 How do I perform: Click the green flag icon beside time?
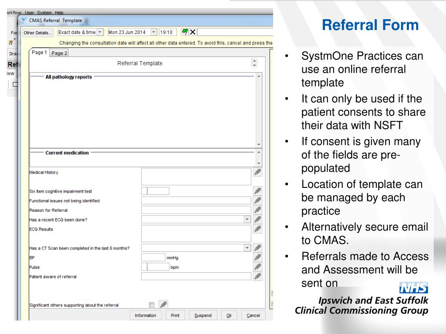click(x=185, y=32)
